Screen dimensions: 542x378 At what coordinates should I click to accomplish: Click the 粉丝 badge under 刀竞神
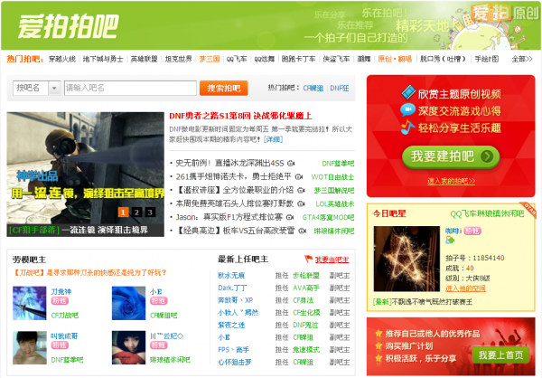pyautogui.click(x=60, y=301)
